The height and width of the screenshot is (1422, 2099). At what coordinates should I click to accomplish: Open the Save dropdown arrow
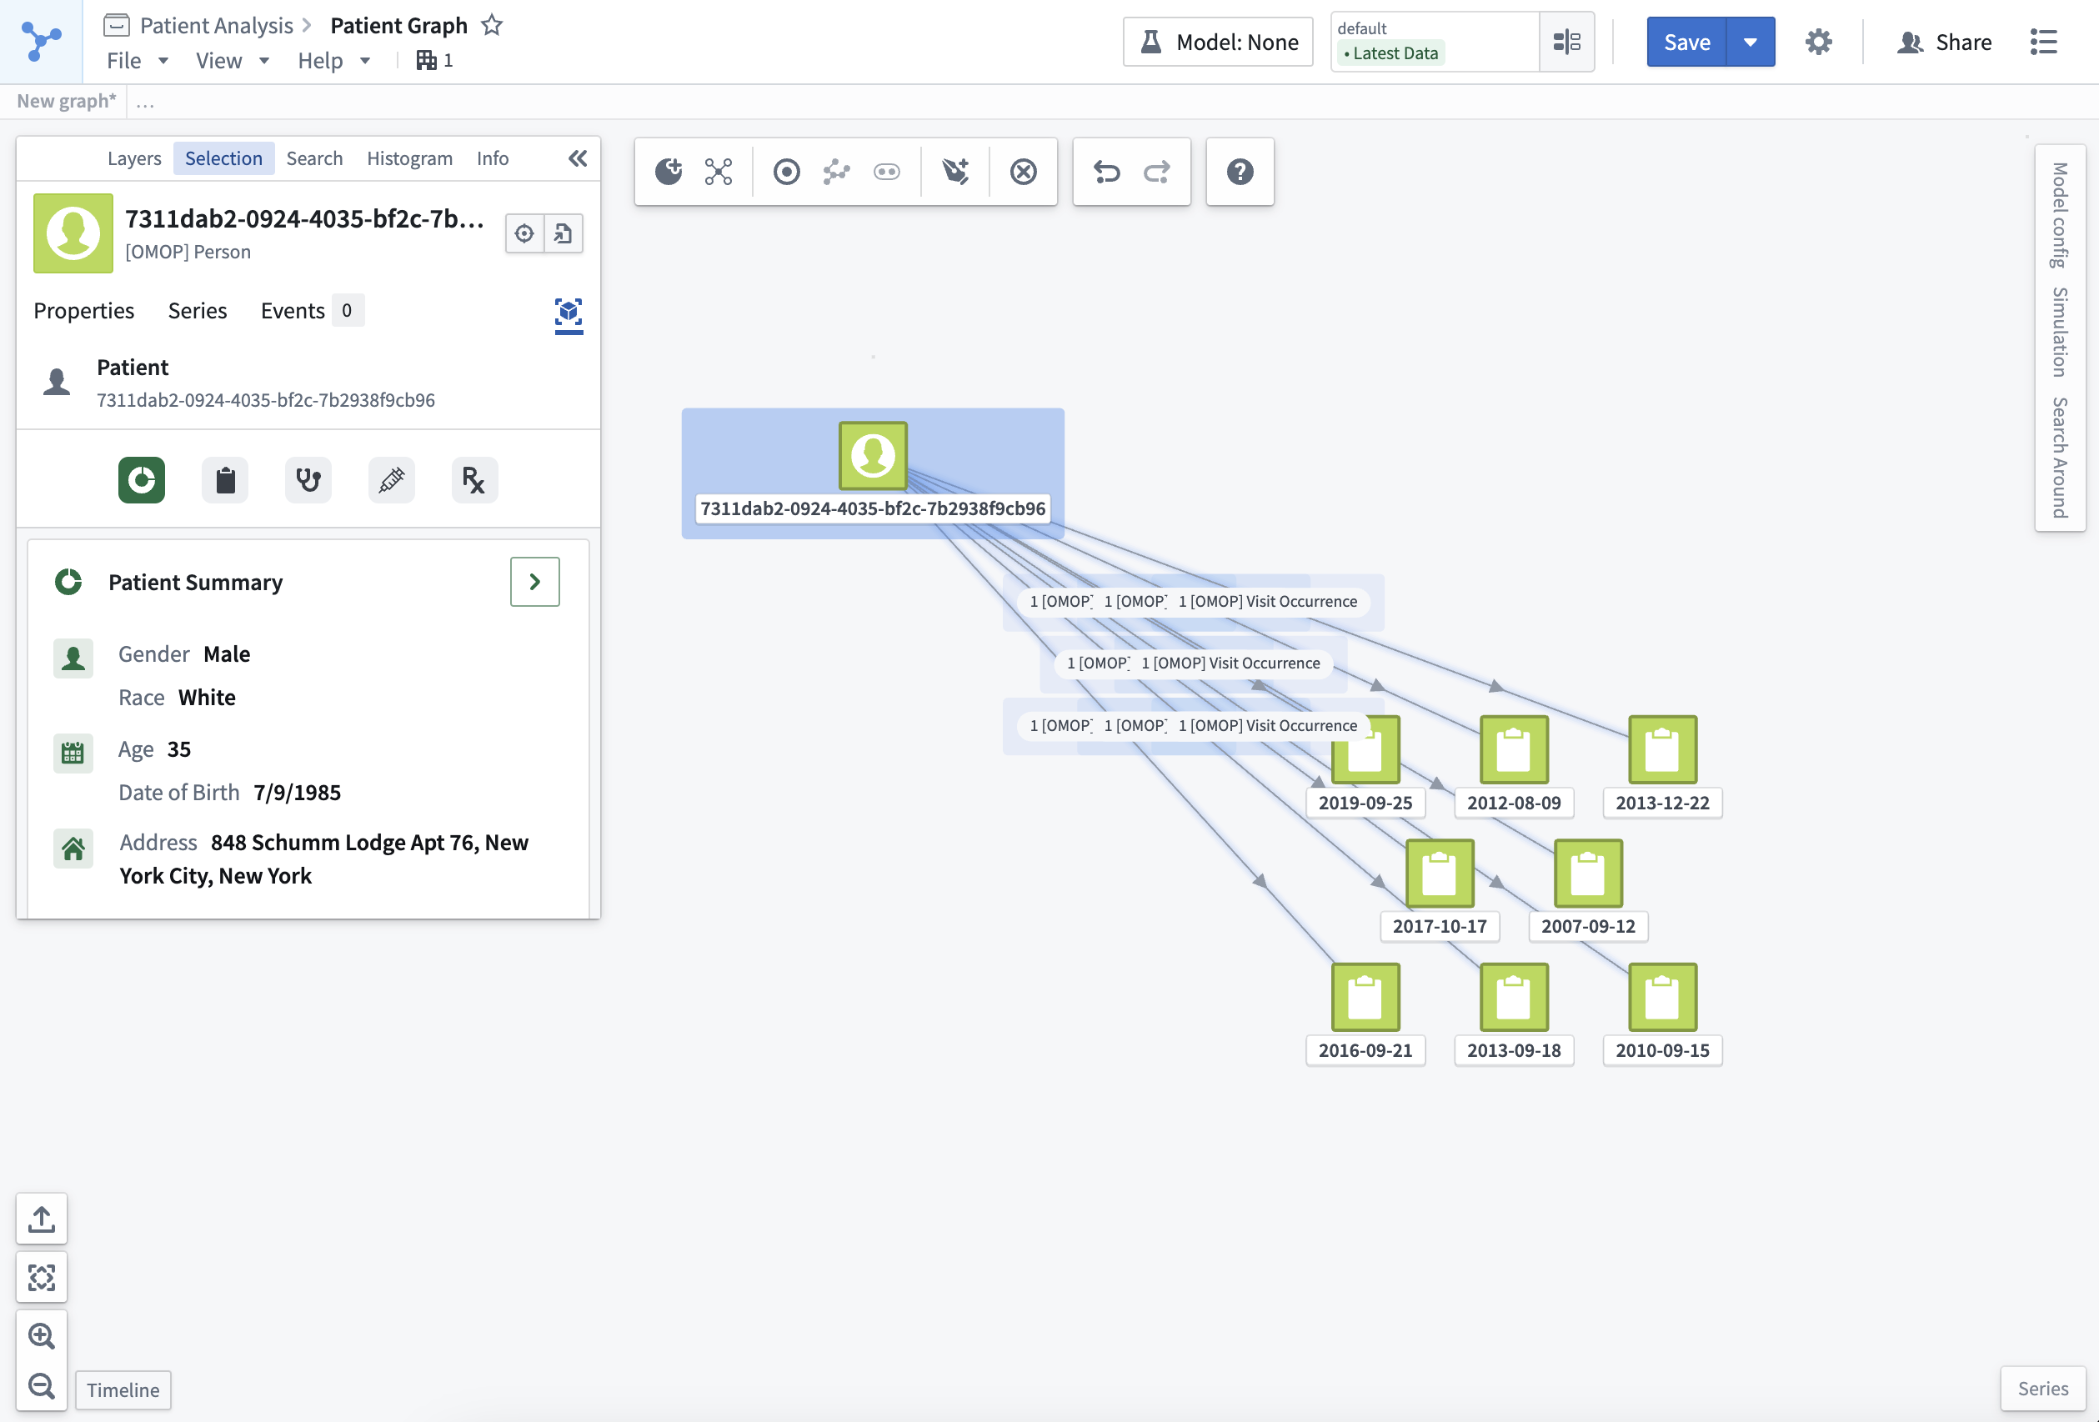pyautogui.click(x=1750, y=42)
